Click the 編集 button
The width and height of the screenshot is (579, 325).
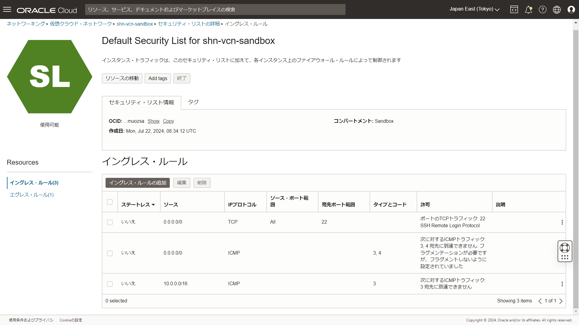click(182, 183)
